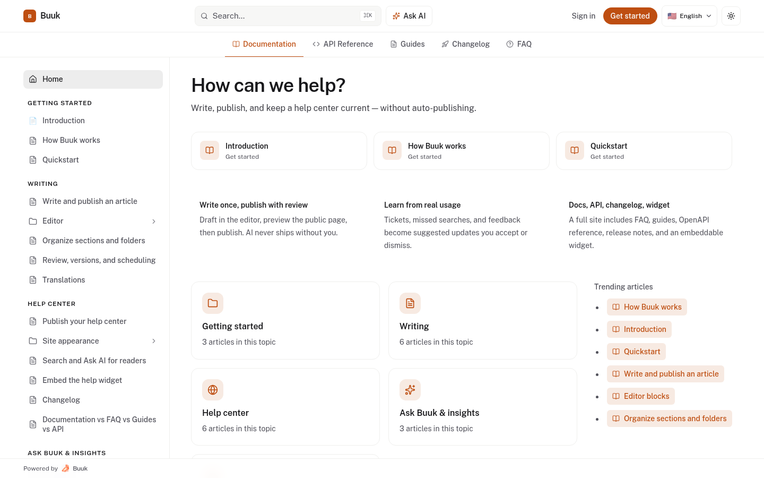Click the How Buuk works document icon in sidebar
764x478 pixels.
click(x=33, y=140)
